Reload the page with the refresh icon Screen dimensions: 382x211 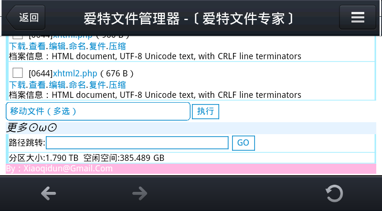[x=334, y=193]
